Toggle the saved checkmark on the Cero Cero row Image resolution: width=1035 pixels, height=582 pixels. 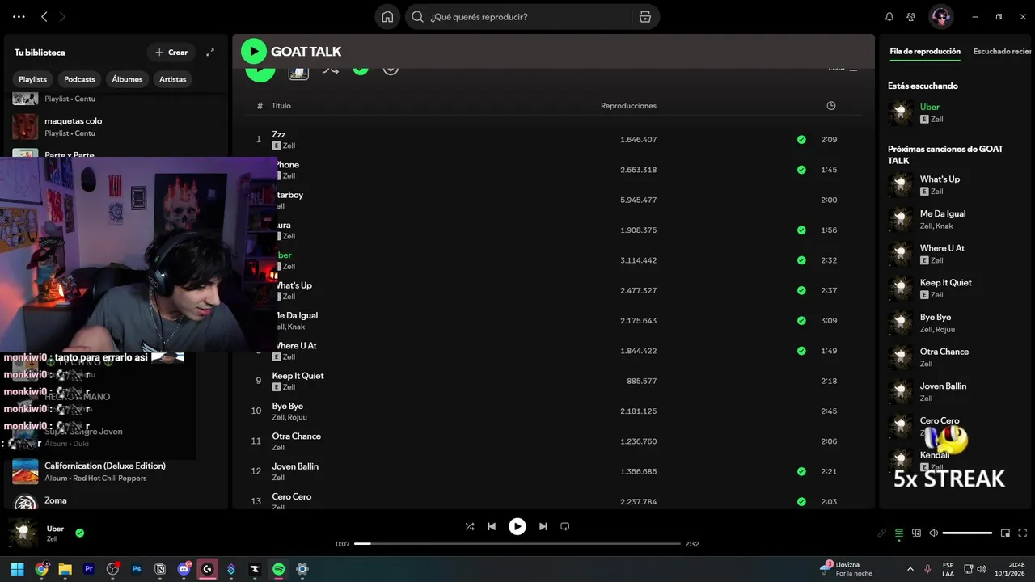pyautogui.click(x=801, y=502)
